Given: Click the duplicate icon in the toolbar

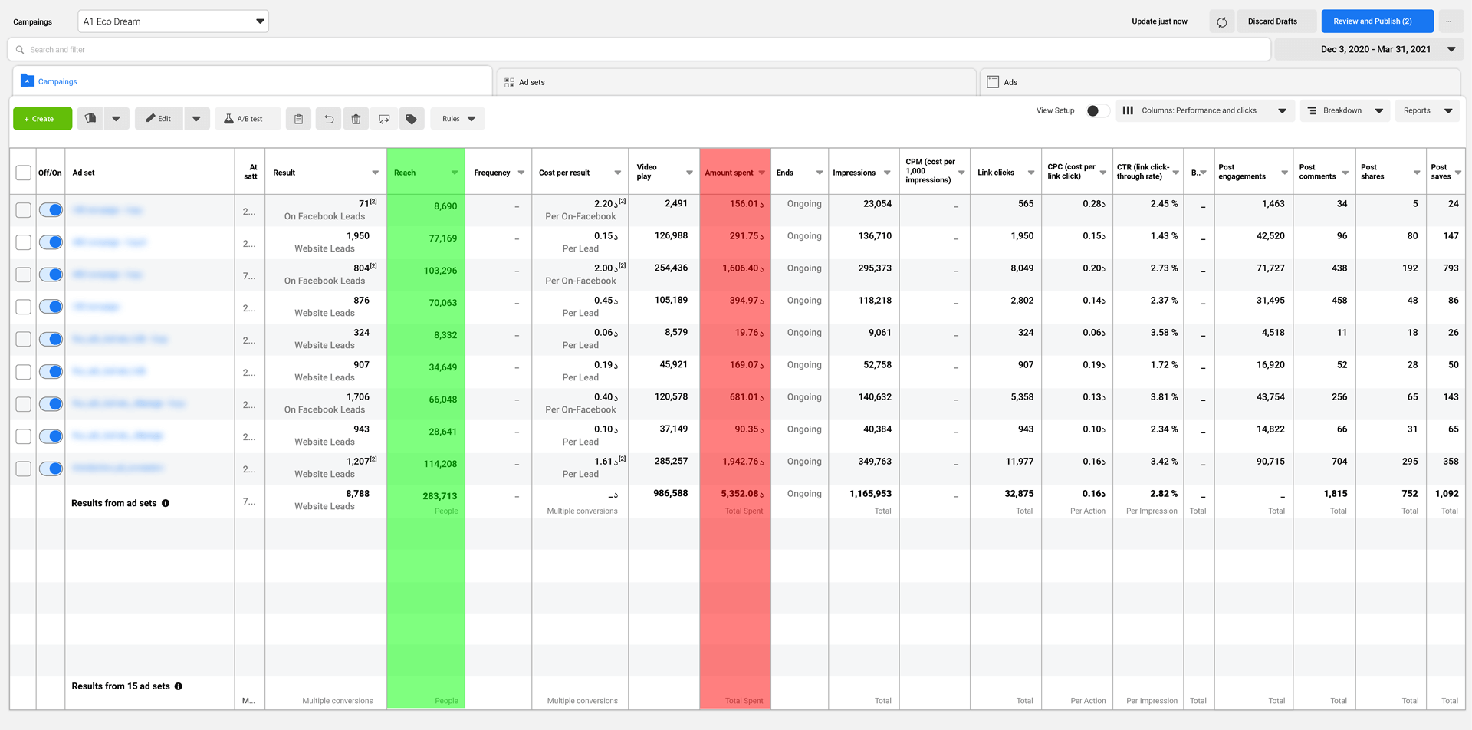Looking at the screenshot, I should tap(90, 119).
